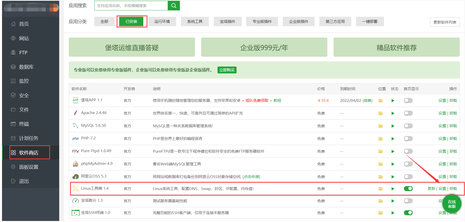Click the 更新软件列表 button

click(445, 22)
